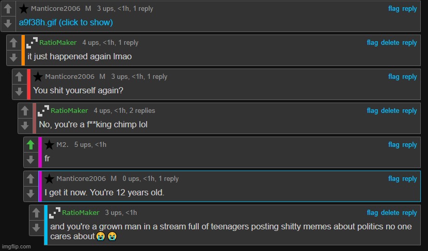Image resolution: width=428 pixels, height=251 pixels.
Task: Downvote "You shit yourself again?" comment
Action: [19, 91]
